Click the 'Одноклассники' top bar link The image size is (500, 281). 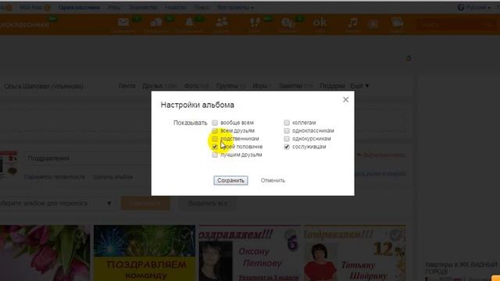pyautogui.click(x=79, y=7)
